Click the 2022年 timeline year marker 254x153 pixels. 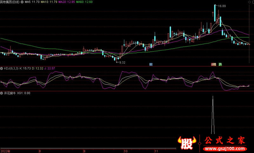tap(5, 151)
